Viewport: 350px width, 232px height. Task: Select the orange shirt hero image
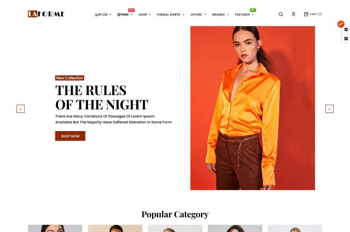[253, 108]
